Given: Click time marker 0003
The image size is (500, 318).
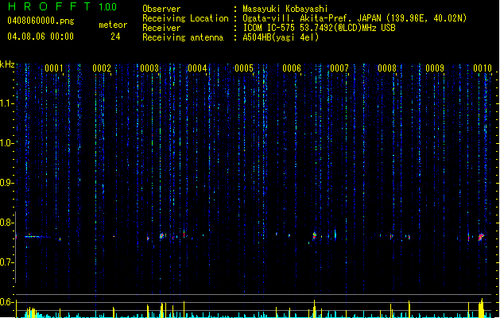Looking at the screenshot, I should pyautogui.click(x=149, y=68).
